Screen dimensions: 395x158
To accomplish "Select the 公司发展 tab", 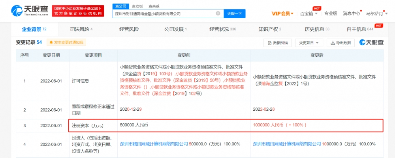I will (176, 29).
